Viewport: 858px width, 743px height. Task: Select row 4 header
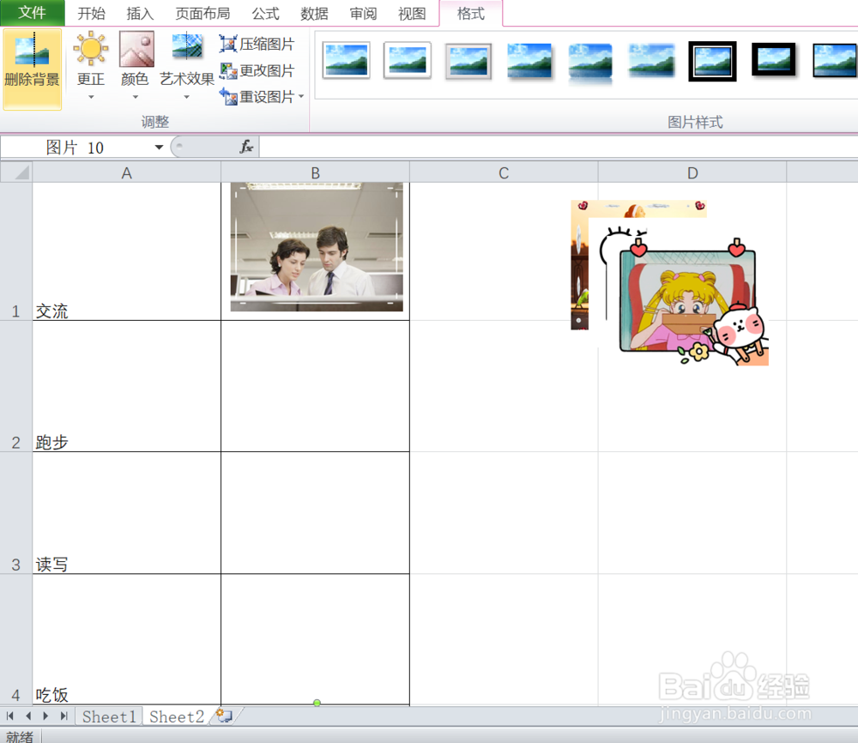click(x=15, y=639)
